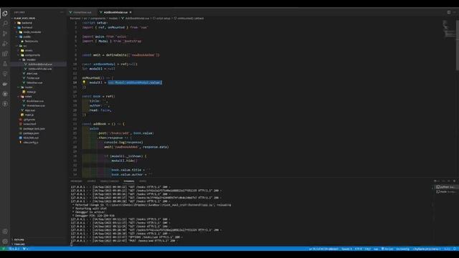This screenshot has height=258, width=459.
Task: Open the Accounts menu icon
Action: tap(5, 231)
